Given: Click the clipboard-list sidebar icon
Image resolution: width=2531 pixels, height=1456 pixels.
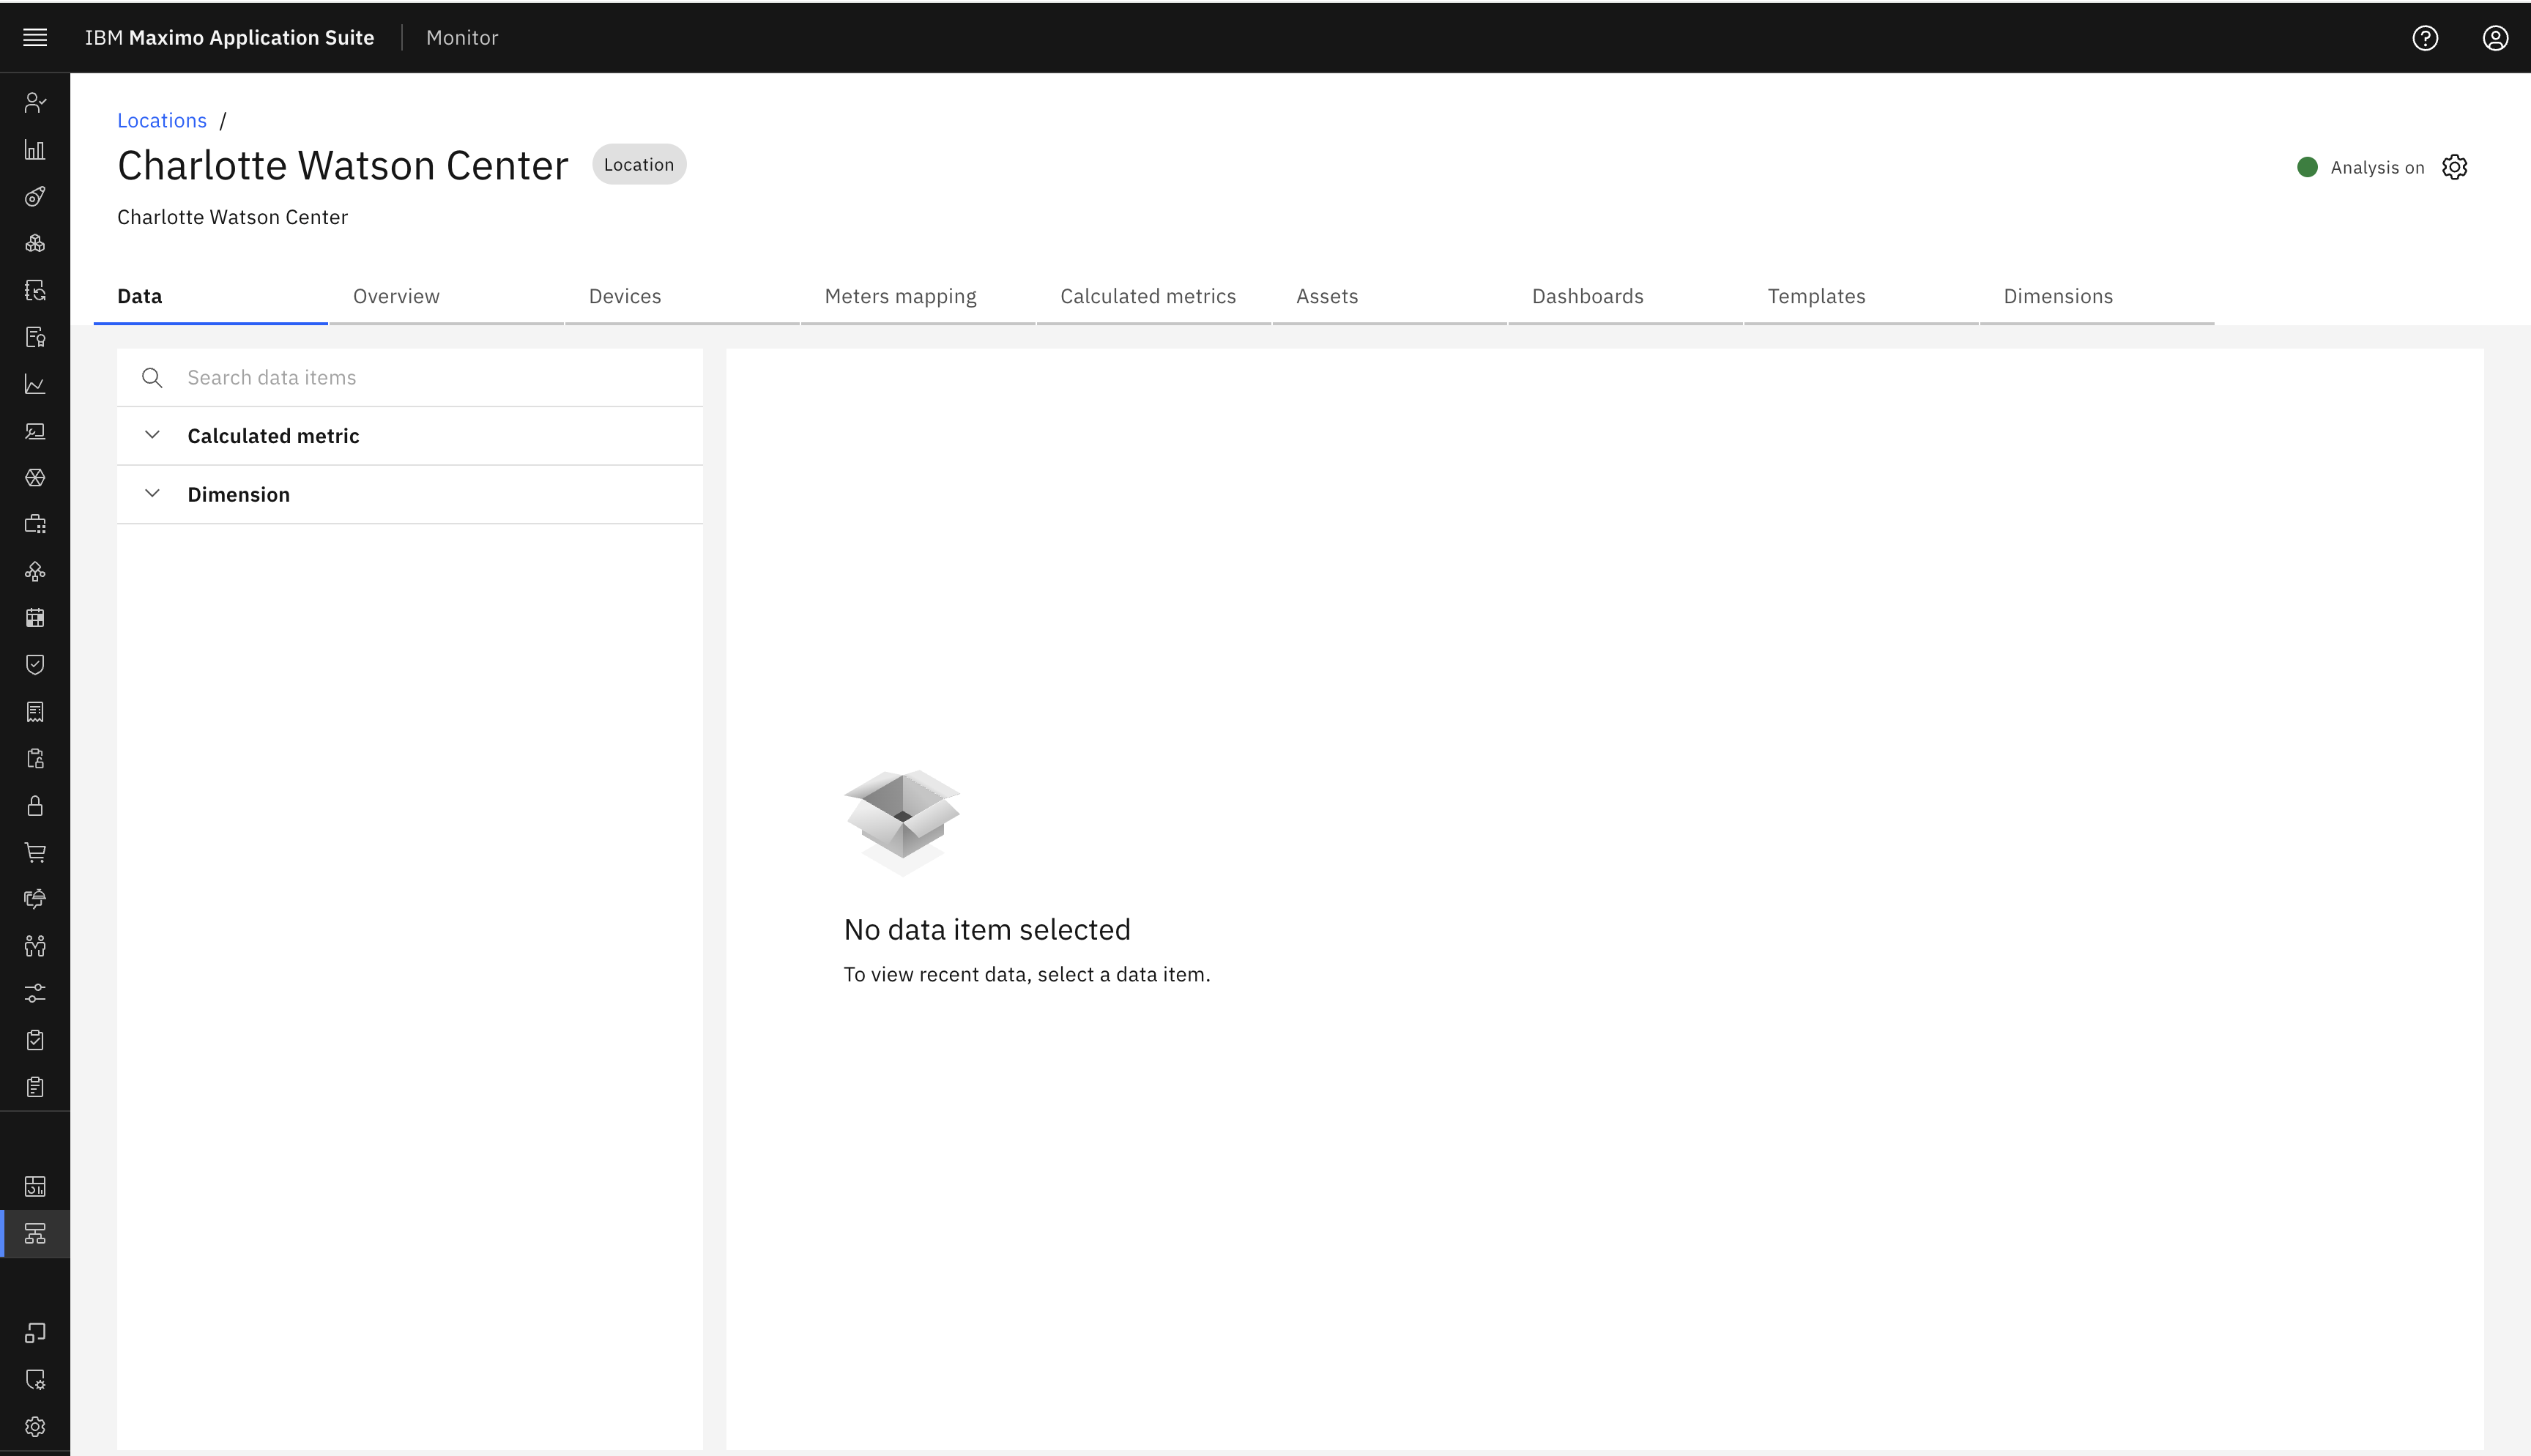Looking at the screenshot, I should tap(35, 1087).
